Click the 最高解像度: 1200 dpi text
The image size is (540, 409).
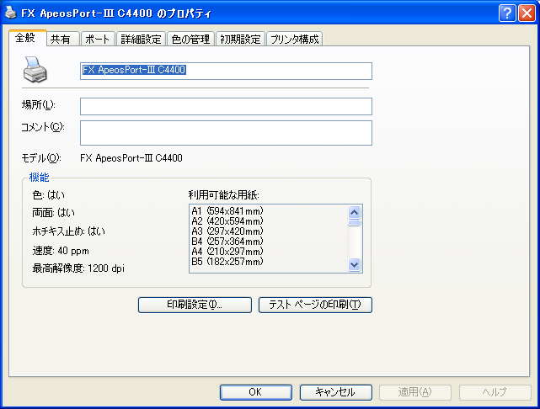(78, 268)
